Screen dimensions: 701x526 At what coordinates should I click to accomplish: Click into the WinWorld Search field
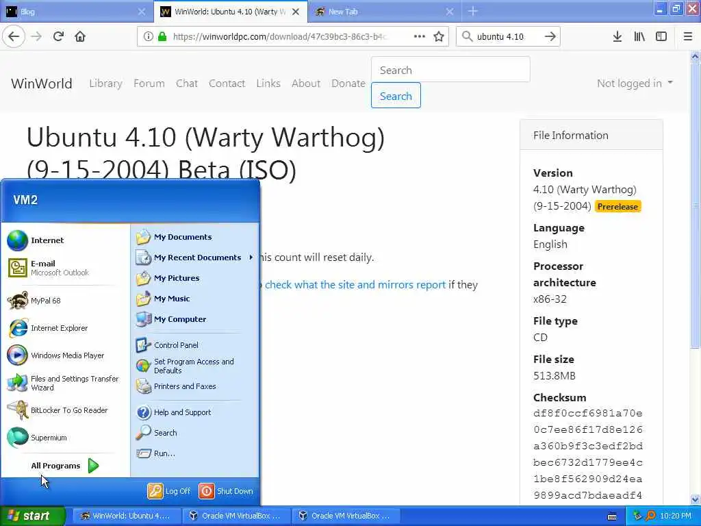450,71
